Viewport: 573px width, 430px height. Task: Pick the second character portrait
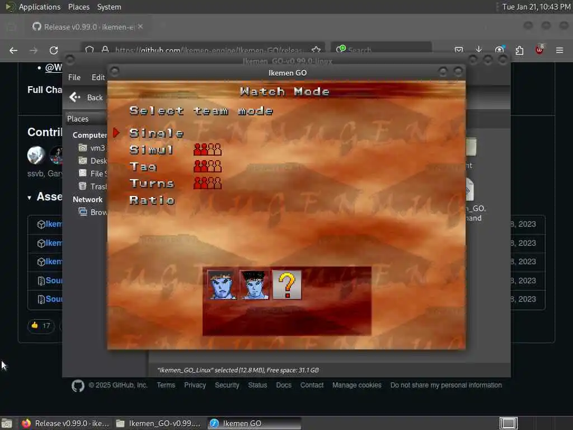click(255, 285)
